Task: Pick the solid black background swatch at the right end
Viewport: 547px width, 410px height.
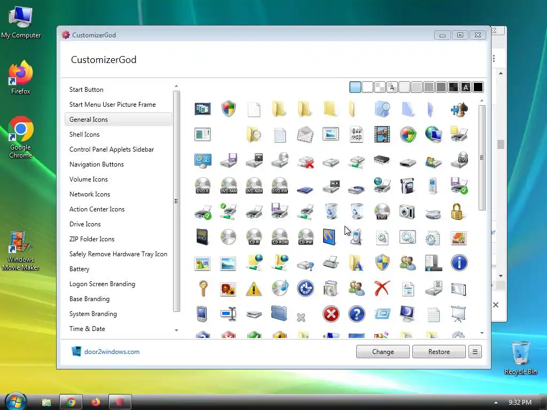Action: coord(478,87)
